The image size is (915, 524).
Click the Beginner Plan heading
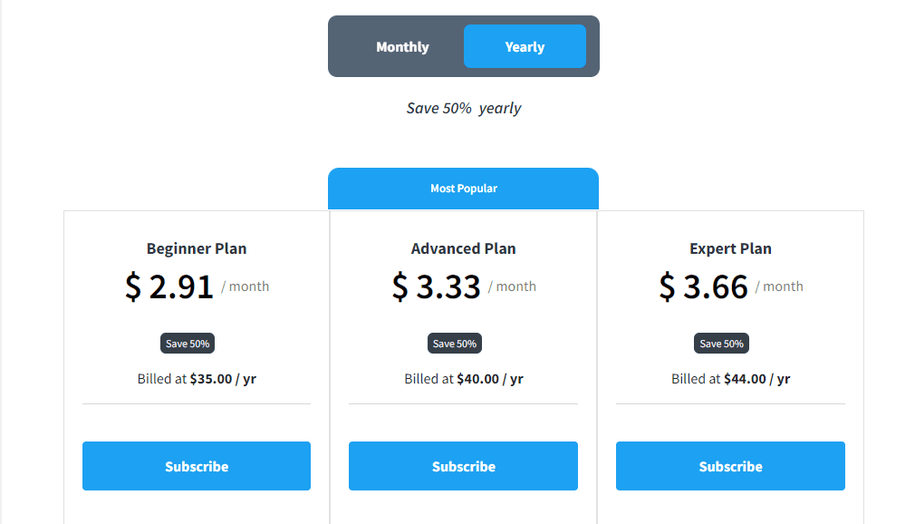(x=197, y=248)
